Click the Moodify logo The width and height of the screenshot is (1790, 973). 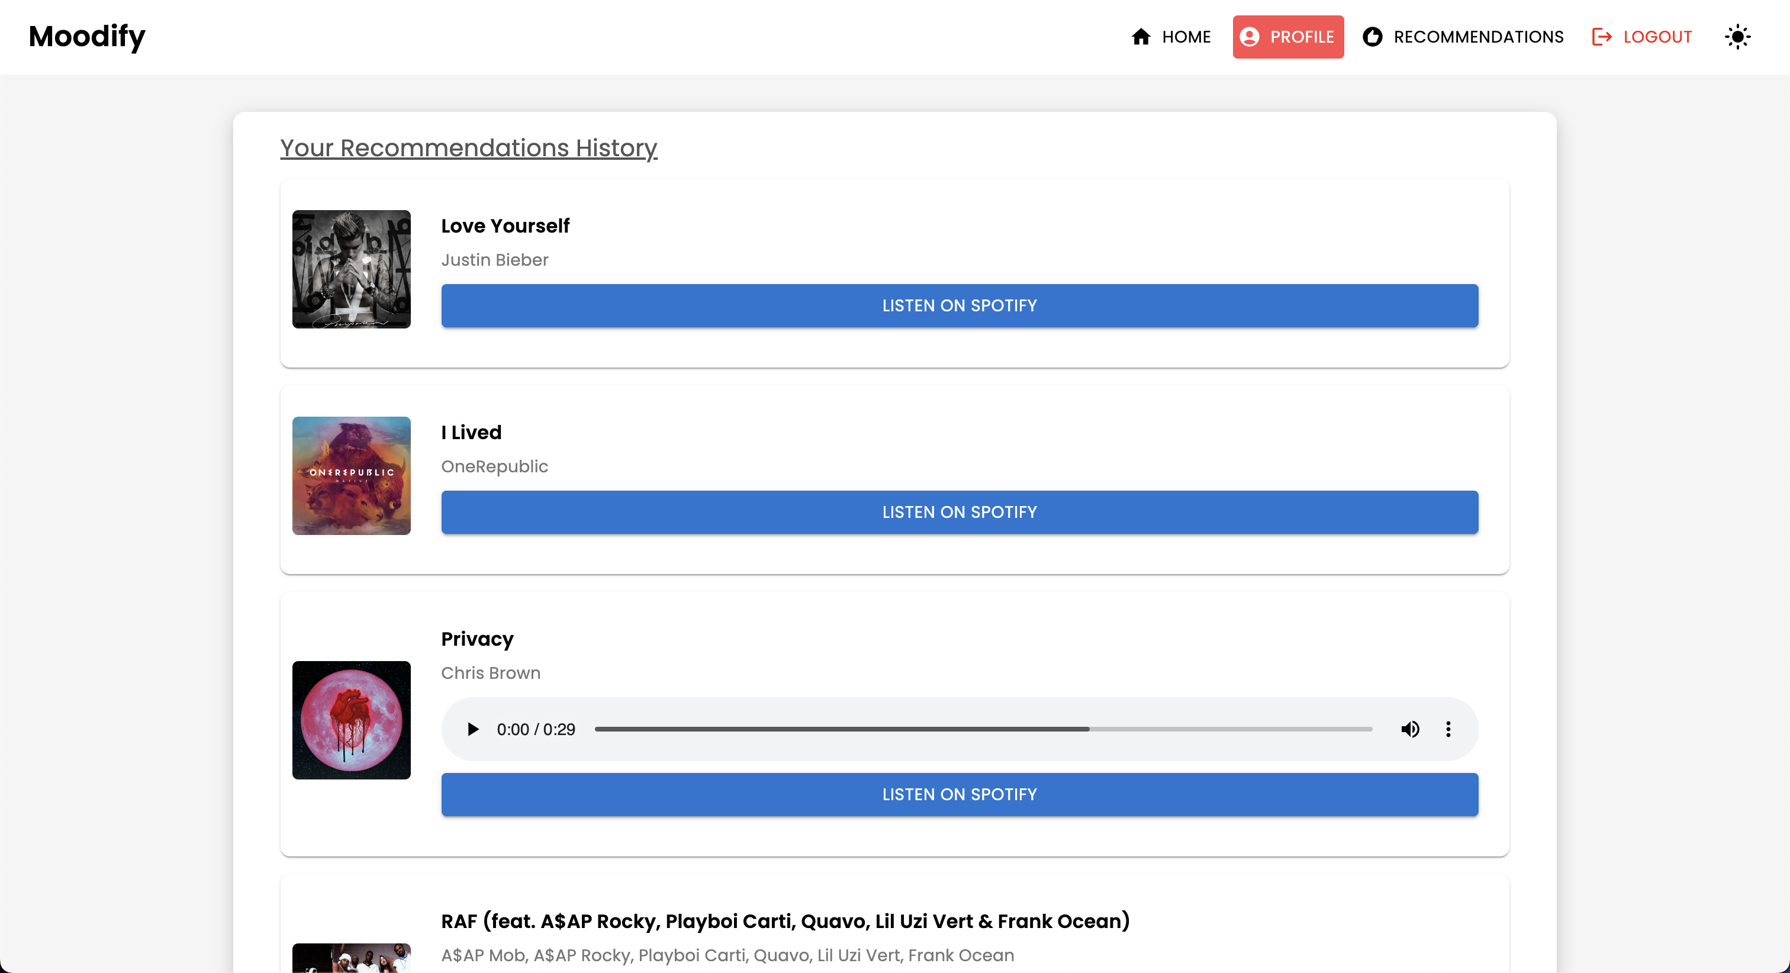click(x=87, y=37)
